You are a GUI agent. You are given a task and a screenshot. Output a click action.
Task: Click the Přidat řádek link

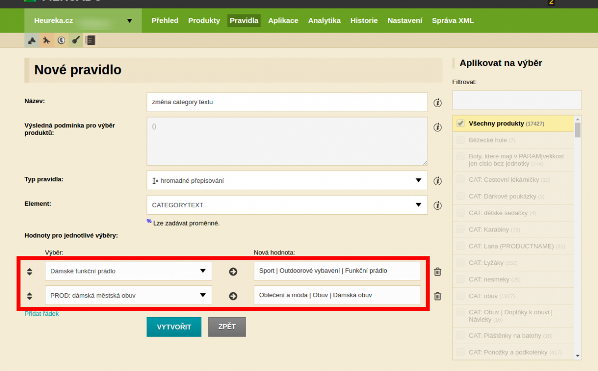[x=41, y=314]
